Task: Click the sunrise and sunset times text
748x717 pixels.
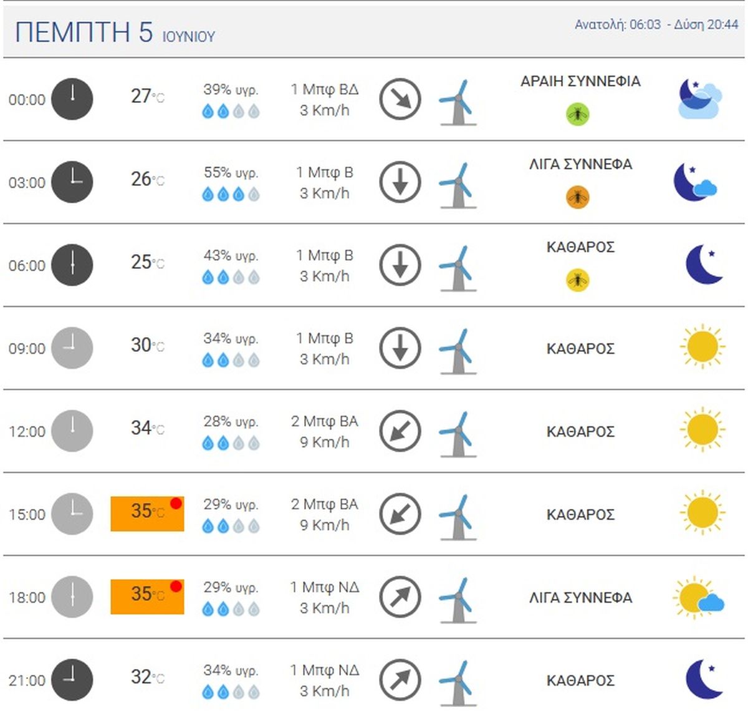Action: coord(656,25)
